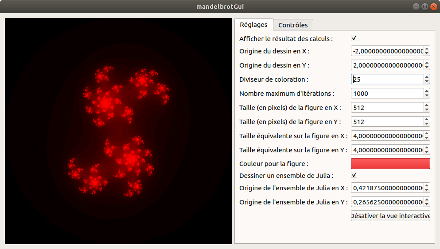440x249 pixels.
Task: Raise Taille équivalente sur la figure en X
Action: coord(427,133)
